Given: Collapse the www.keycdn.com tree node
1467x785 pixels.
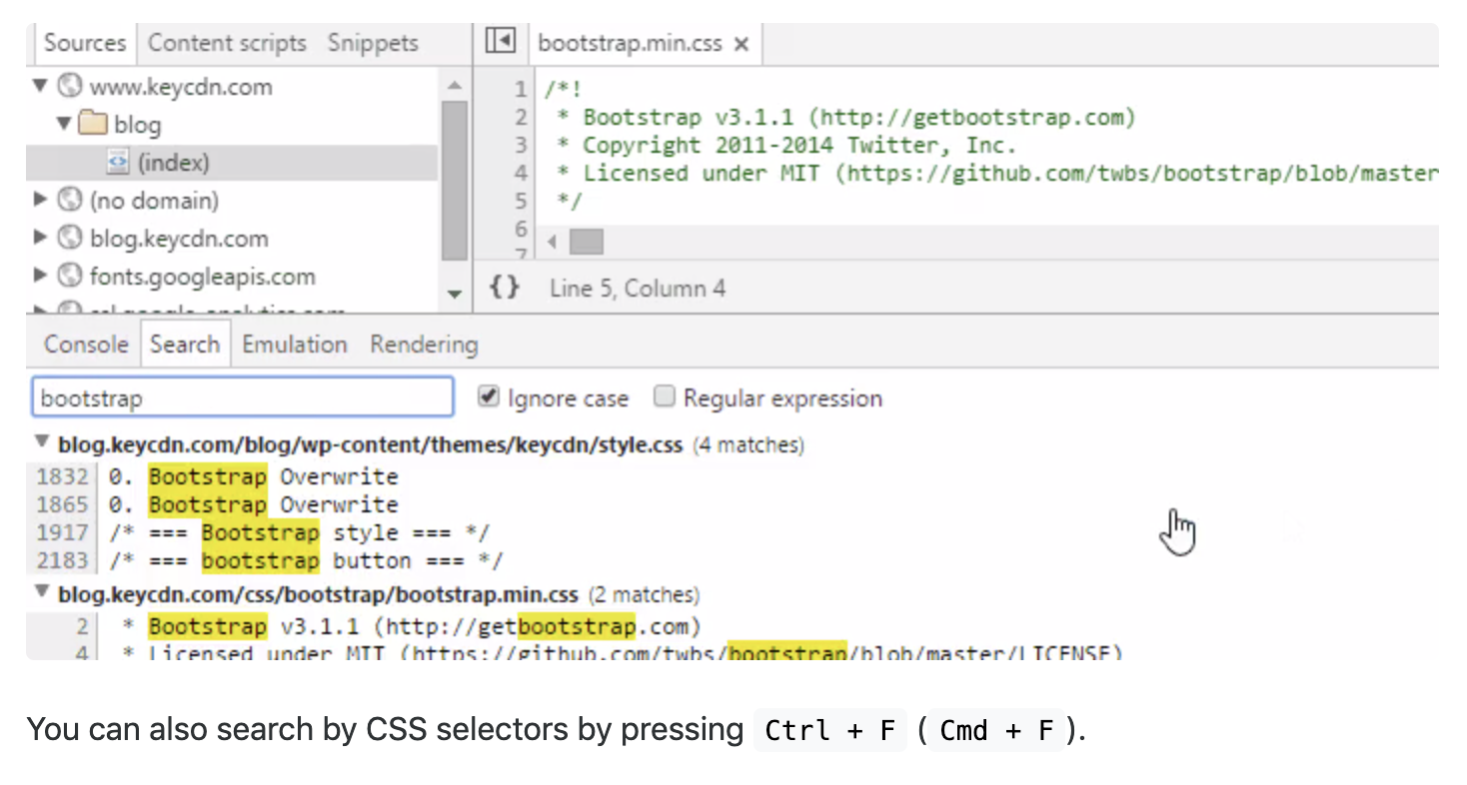Looking at the screenshot, I should [x=40, y=86].
